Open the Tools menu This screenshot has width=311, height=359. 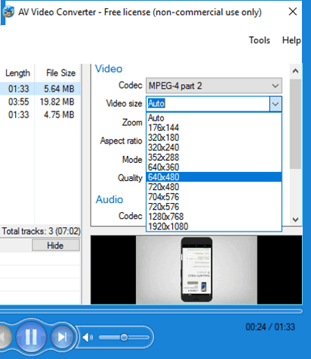pos(259,40)
